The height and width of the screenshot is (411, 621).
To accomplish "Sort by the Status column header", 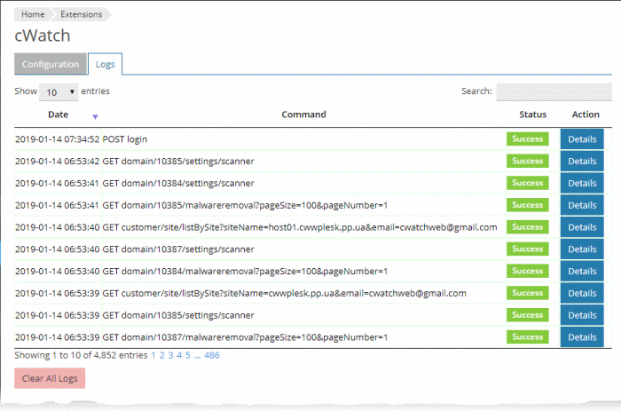I will tap(532, 115).
